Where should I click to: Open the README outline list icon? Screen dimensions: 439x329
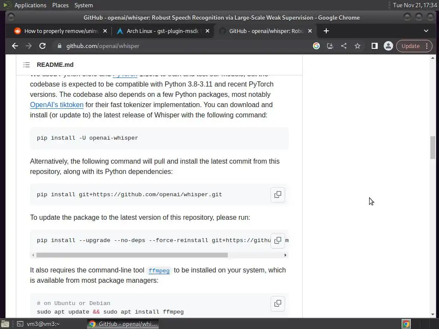(27, 65)
